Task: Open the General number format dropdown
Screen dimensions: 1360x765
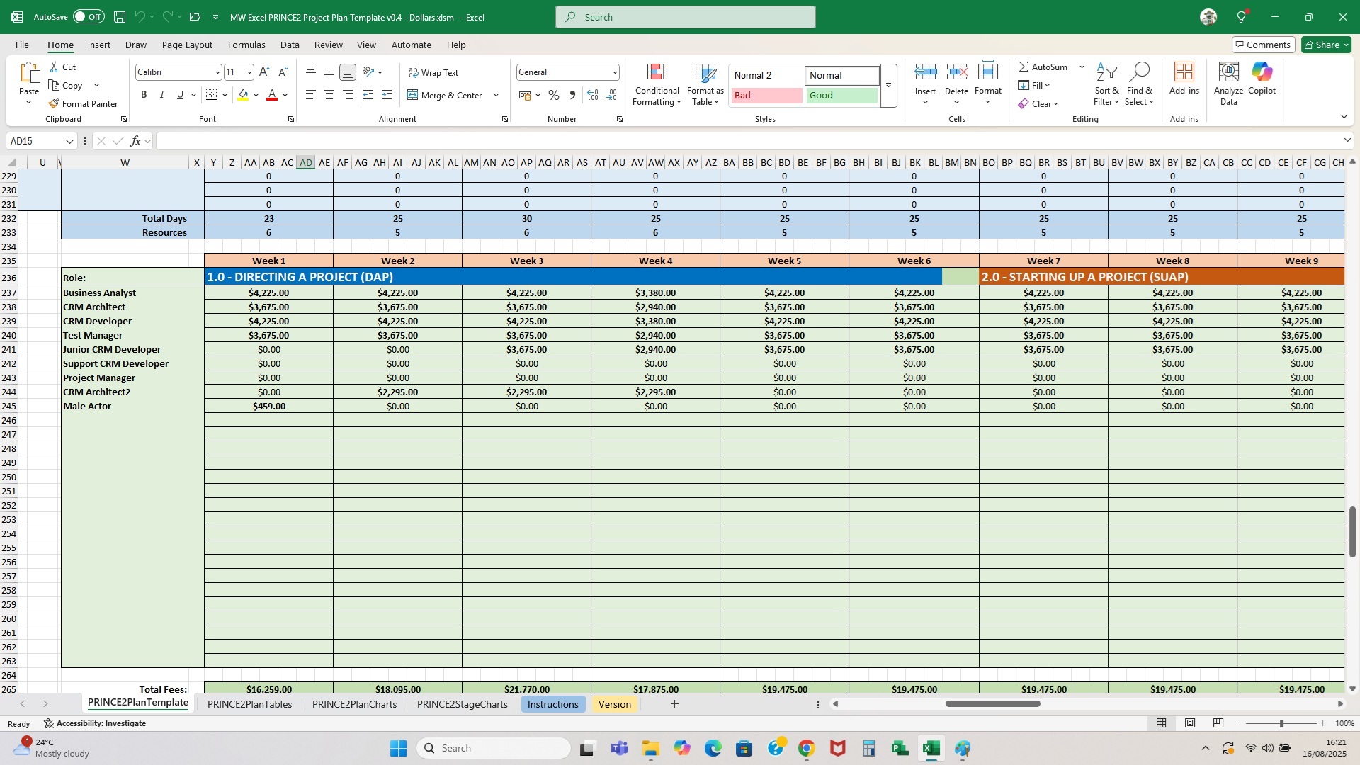Action: 614,72
